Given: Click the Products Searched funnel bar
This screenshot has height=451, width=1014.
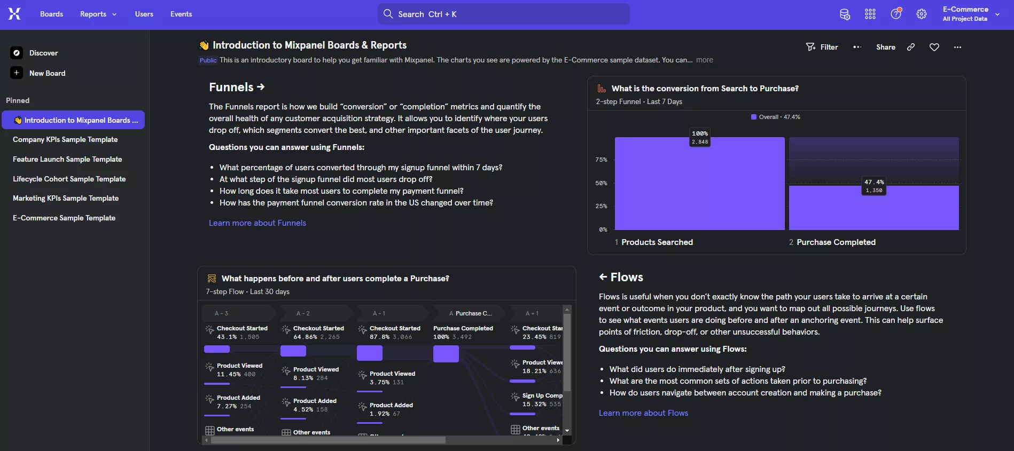Looking at the screenshot, I should pos(699,184).
